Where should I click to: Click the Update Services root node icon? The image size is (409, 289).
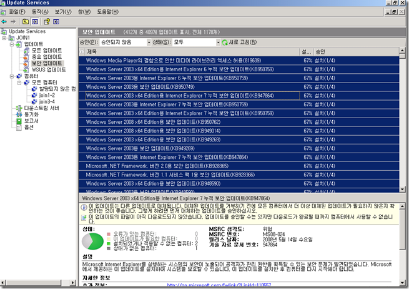[4, 32]
